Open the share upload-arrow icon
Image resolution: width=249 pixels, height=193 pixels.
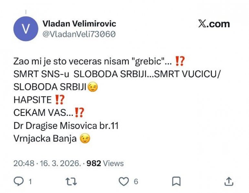[229, 181]
